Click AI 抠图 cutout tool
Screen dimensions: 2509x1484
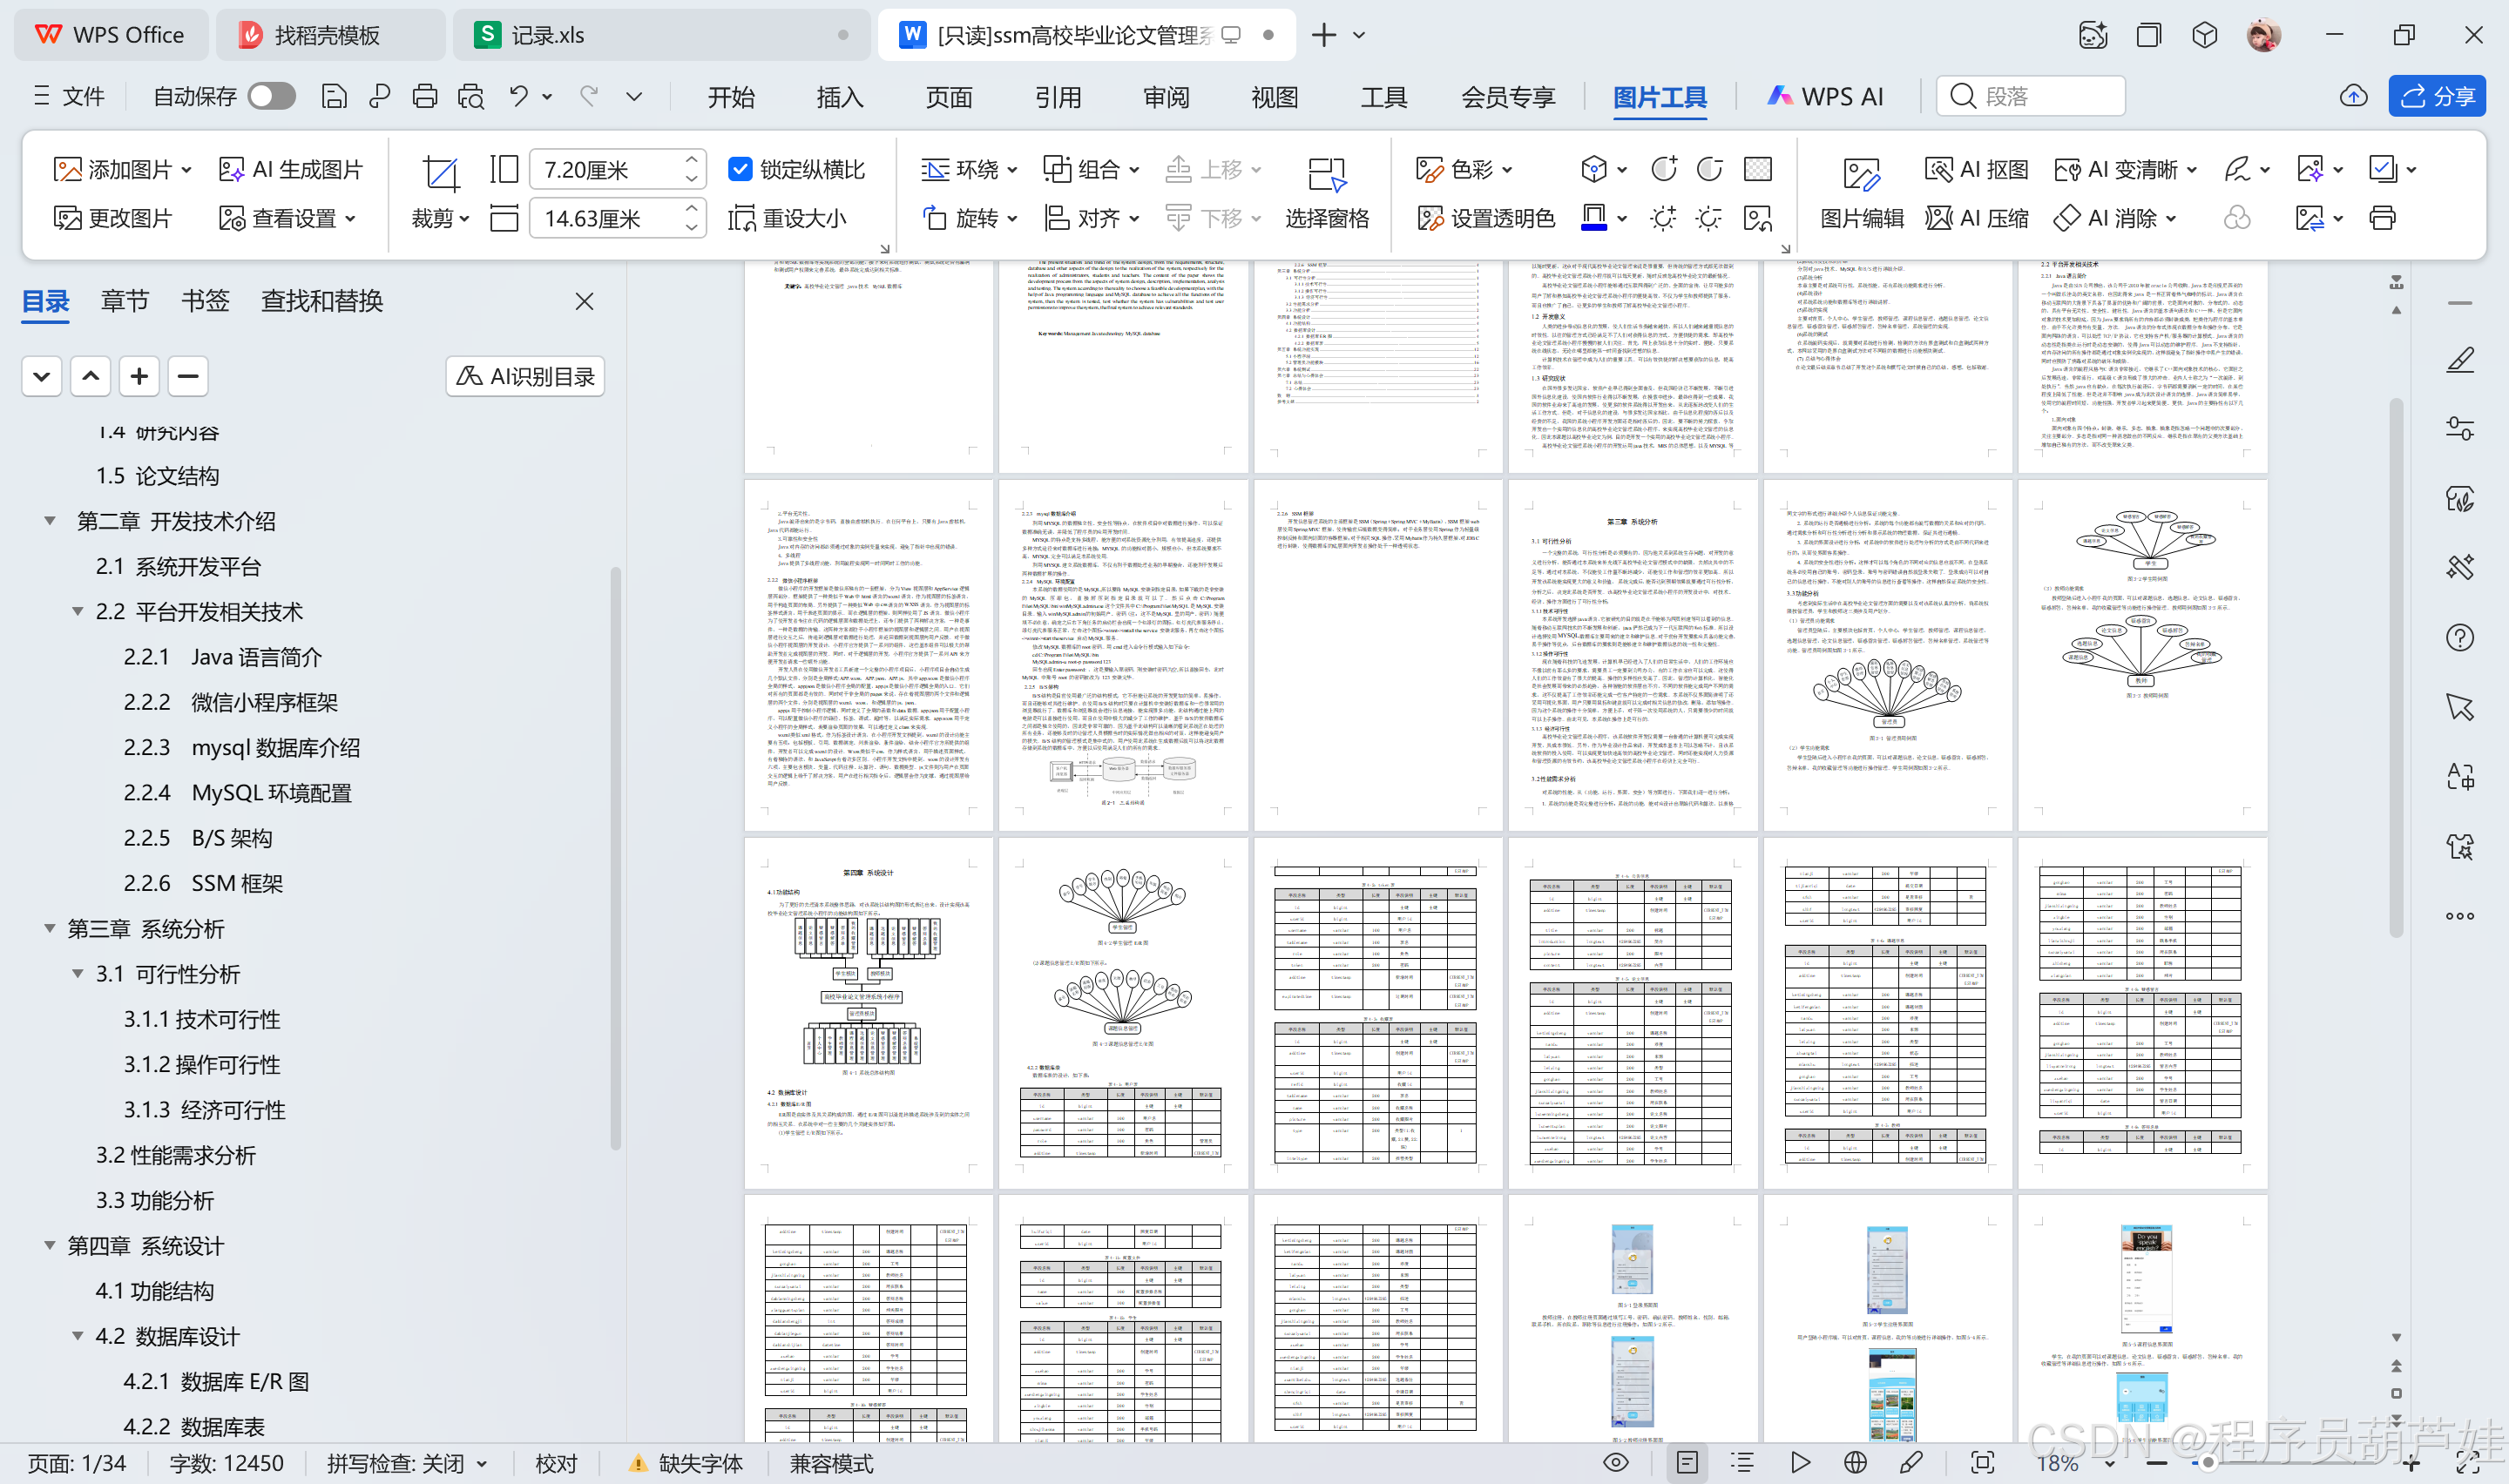[x=1976, y=169]
